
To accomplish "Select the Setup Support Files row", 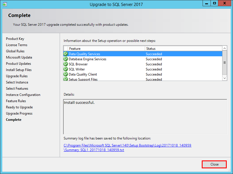I will coord(143,79).
